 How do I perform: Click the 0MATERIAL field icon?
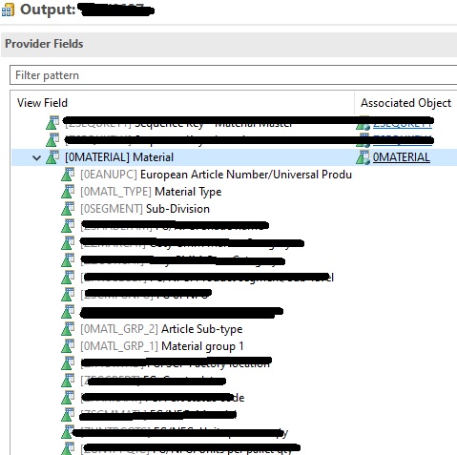pyautogui.click(x=52, y=157)
